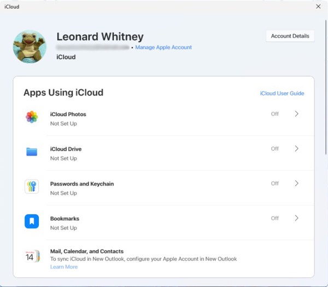Screen dimensions: 328x287
Task: Click the iCloud Photos flower icon
Action: pos(32,117)
